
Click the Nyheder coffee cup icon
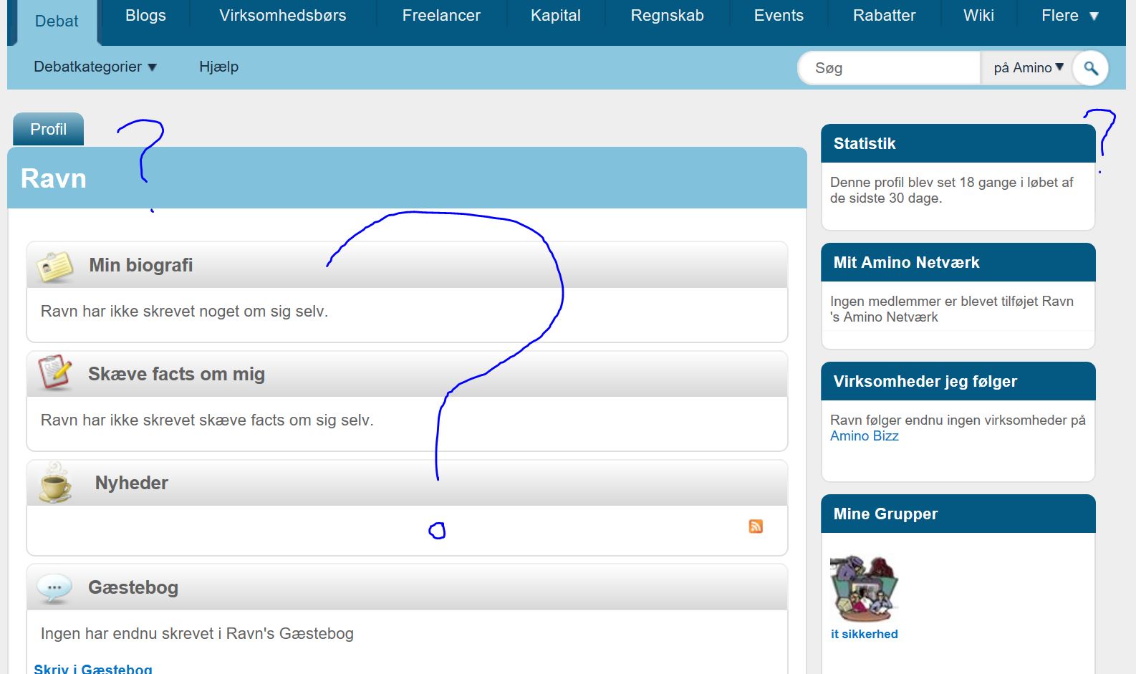(55, 483)
